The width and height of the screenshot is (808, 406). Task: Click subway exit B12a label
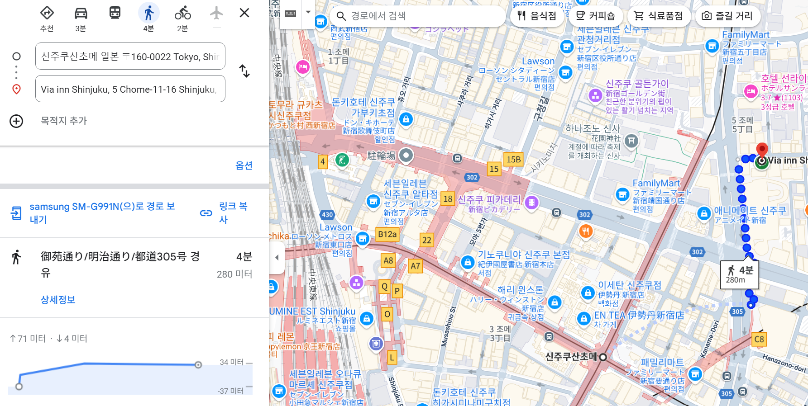pyautogui.click(x=387, y=234)
